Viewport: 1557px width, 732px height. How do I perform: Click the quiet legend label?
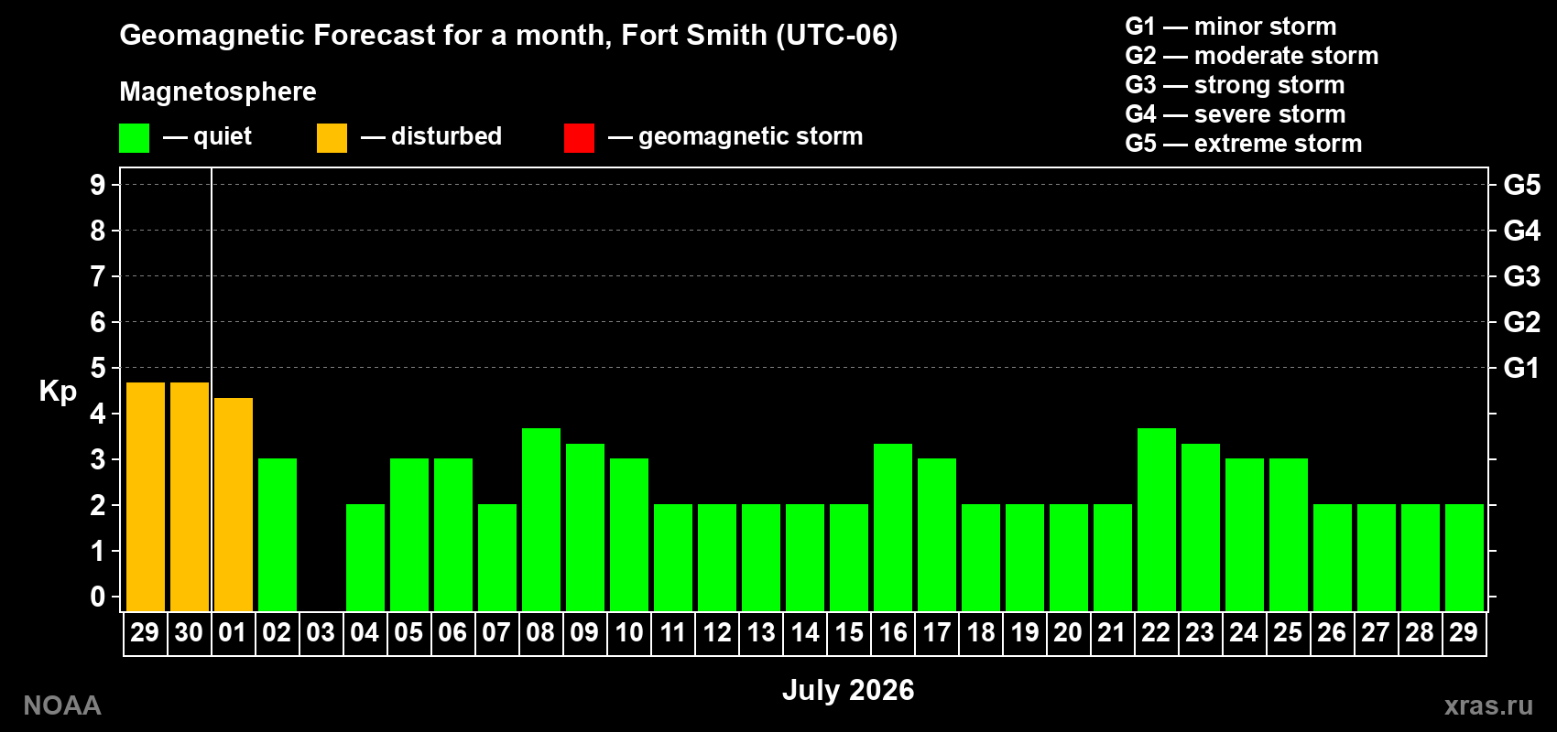(x=223, y=136)
